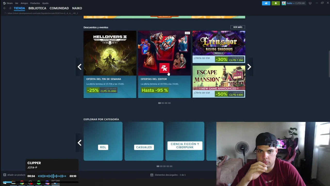
Task: Open options dots on the 2K offer card
Action: [187, 33]
